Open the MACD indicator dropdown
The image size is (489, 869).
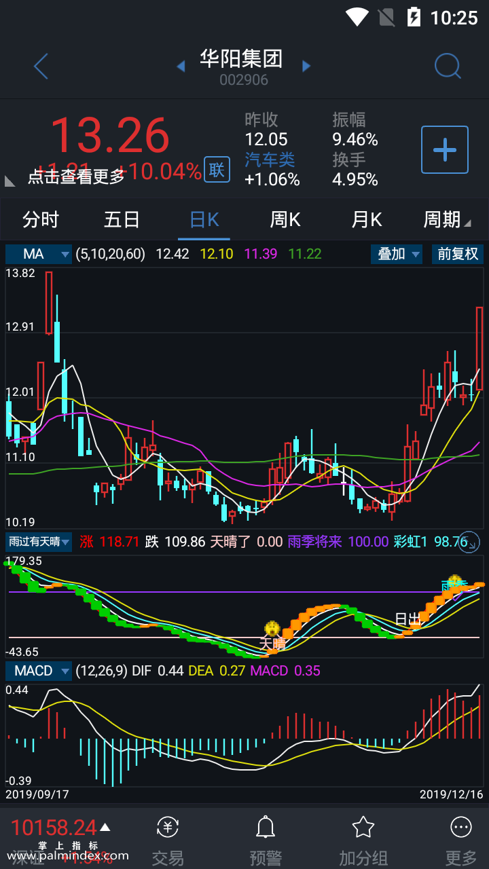point(39,671)
